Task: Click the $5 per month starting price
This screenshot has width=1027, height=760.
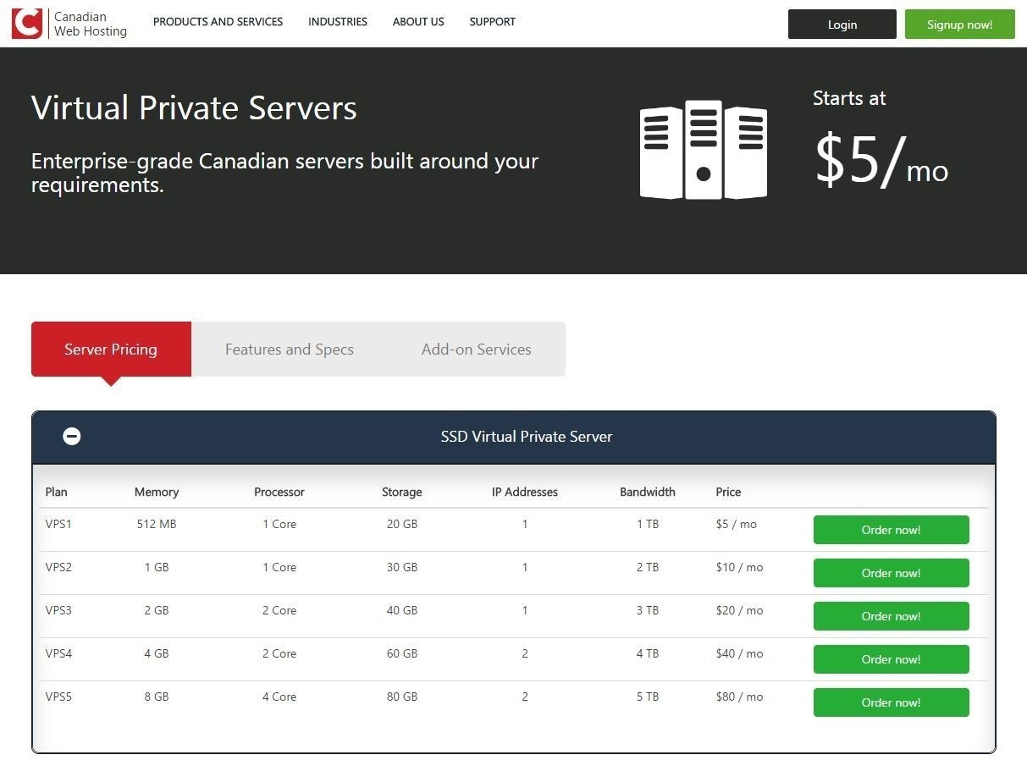Action: tap(881, 168)
